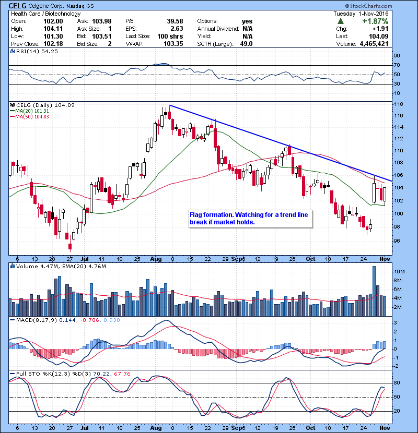This screenshot has width=418, height=433.
Task: Click the Chg value +1.91
Action: click(x=380, y=29)
